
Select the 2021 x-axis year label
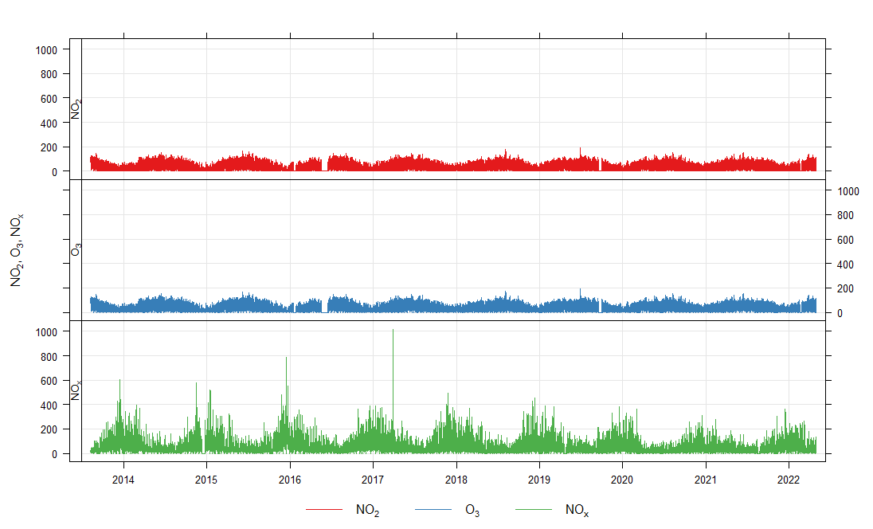[x=706, y=480]
